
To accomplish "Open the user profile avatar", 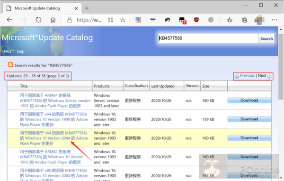I will (x=259, y=20).
